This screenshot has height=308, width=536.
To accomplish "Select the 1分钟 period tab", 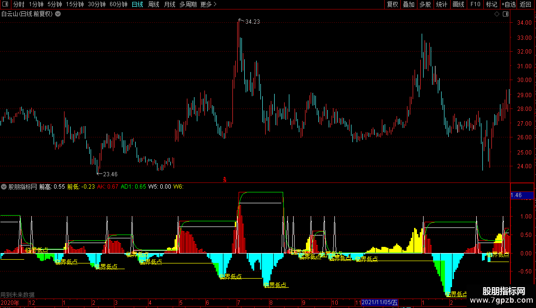I will pyautogui.click(x=36, y=4).
